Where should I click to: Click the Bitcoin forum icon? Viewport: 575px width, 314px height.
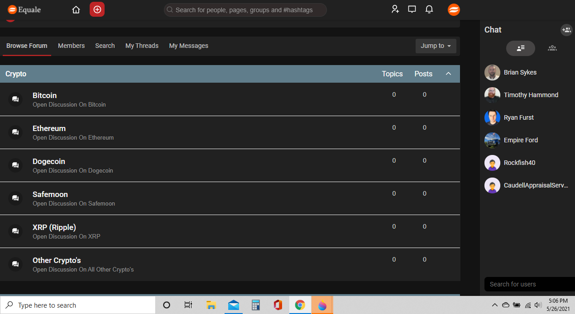pos(15,99)
